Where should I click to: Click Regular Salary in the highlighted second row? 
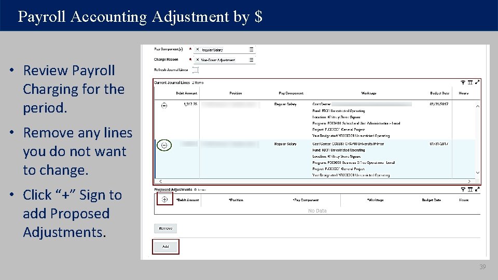tap(285, 144)
